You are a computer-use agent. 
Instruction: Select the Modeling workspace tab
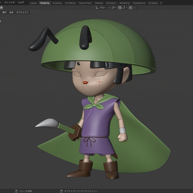(45, 3)
